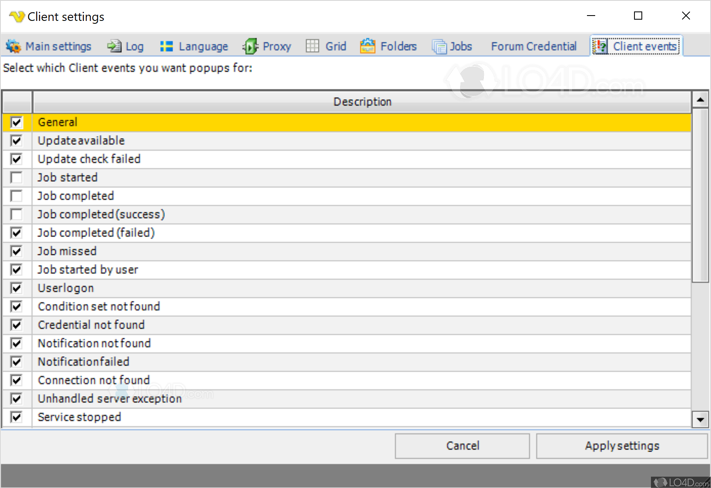Click the scroll up arrow of list
This screenshot has width=711, height=488.
click(x=700, y=99)
